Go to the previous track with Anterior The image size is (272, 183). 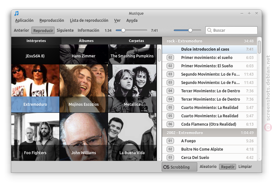point(21,30)
